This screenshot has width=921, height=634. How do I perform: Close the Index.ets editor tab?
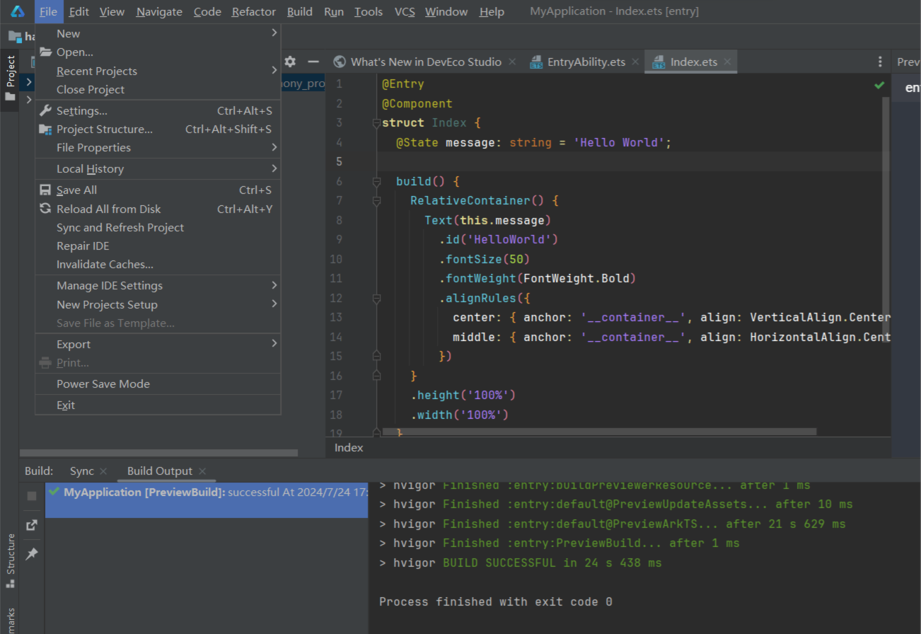pyautogui.click(x=727, y=62)
